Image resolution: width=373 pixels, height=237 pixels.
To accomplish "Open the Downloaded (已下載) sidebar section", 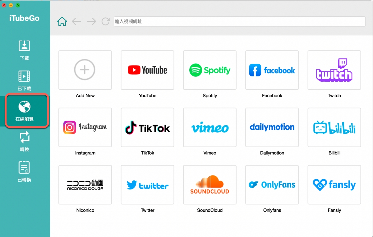I will [24, 80].
